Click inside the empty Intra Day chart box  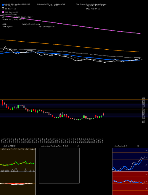point(59,165)
